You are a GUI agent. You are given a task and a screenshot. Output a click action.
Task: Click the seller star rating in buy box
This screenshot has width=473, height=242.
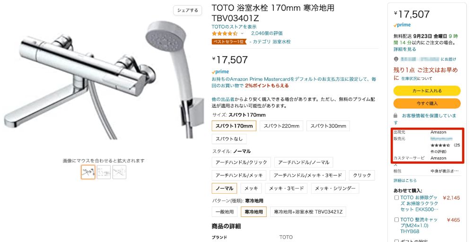440,146
